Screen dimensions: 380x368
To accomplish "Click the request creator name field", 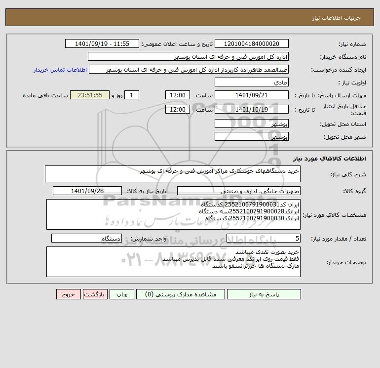I will [x=189, y=69].
